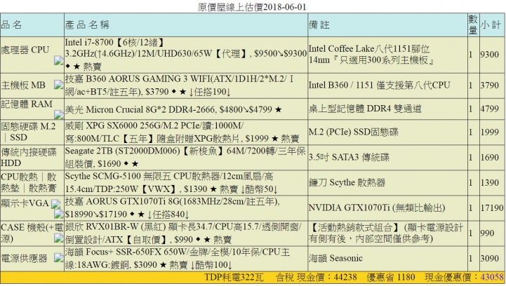Select the 記憶體 RAM category label
The width and height of the screenshot is (506, 286).
pyautogui.click(x=27, y=104)
